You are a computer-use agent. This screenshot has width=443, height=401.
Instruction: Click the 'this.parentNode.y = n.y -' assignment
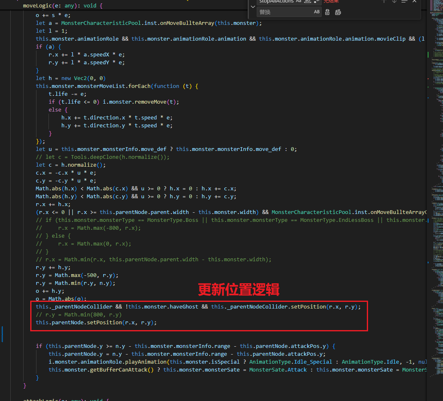pyautogui.click(x=187, y=354)
